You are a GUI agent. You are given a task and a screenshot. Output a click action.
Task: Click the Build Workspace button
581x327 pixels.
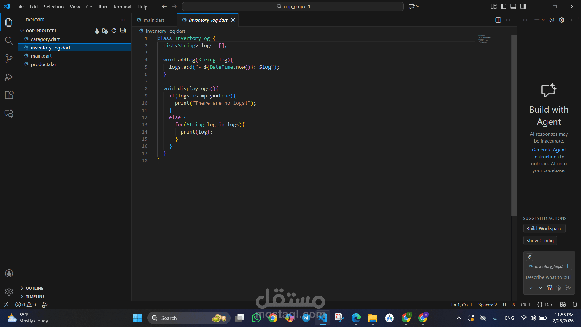544,228
